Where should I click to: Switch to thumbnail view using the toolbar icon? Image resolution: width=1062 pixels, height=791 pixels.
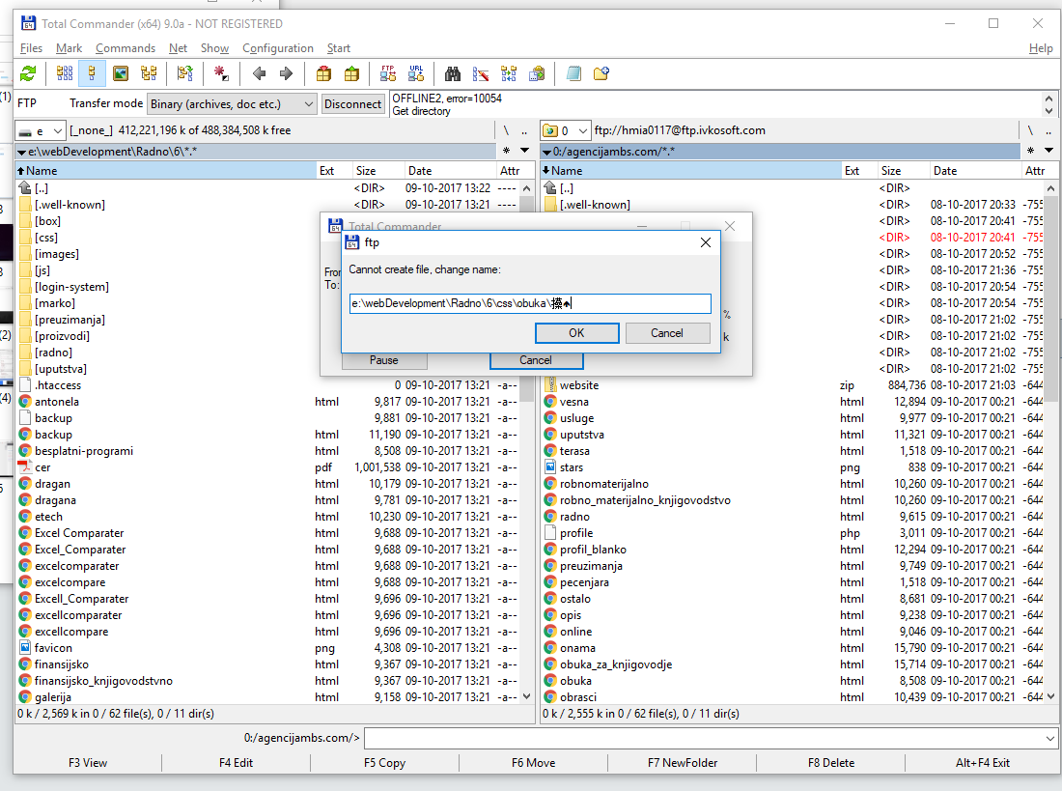point(120,73)
